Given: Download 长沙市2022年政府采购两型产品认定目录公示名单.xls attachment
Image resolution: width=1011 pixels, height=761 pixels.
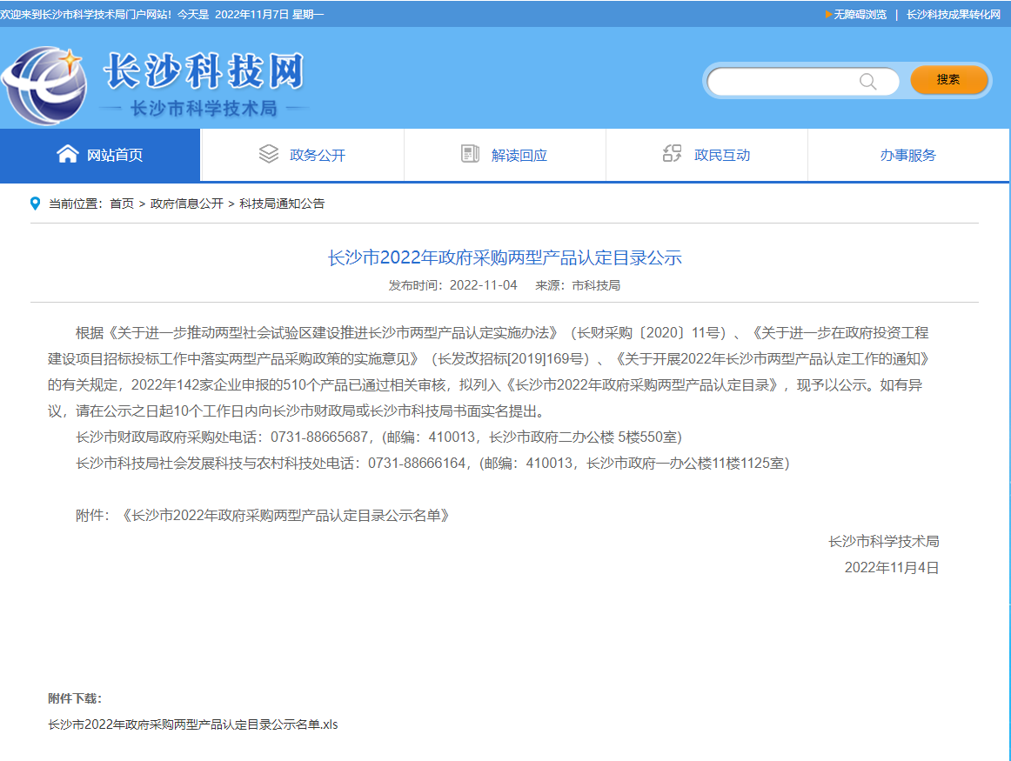Looking at the screenshot, I should (193, 724).
